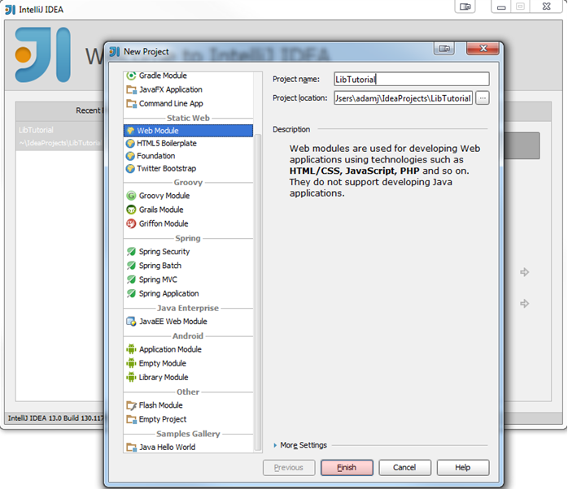
Task: Click the IntelliJ logo in New Project title bar
Action: (115, 52)
